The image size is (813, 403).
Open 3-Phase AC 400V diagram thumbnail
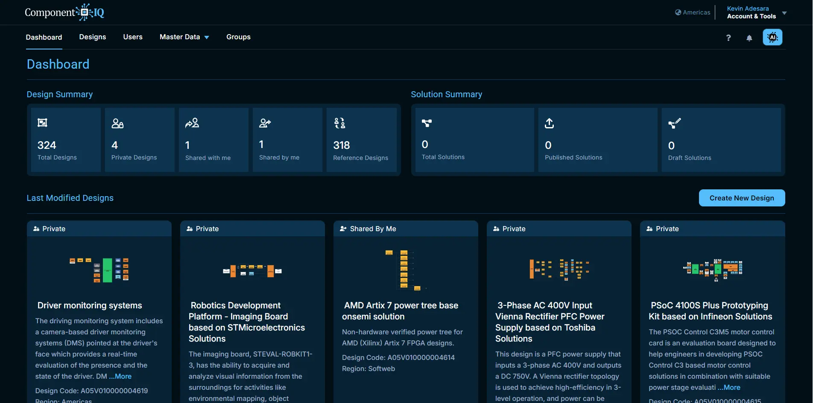point(559,270)
